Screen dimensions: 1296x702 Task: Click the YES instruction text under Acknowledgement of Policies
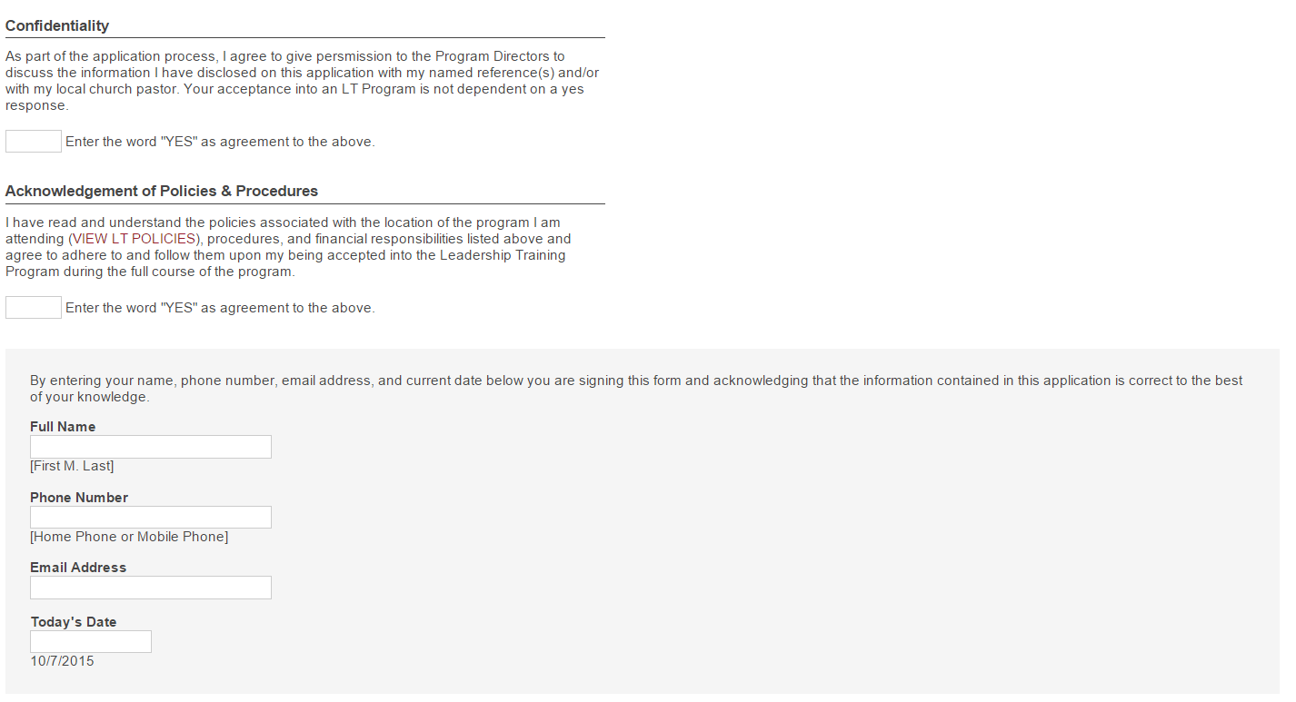tap(220, 308)
